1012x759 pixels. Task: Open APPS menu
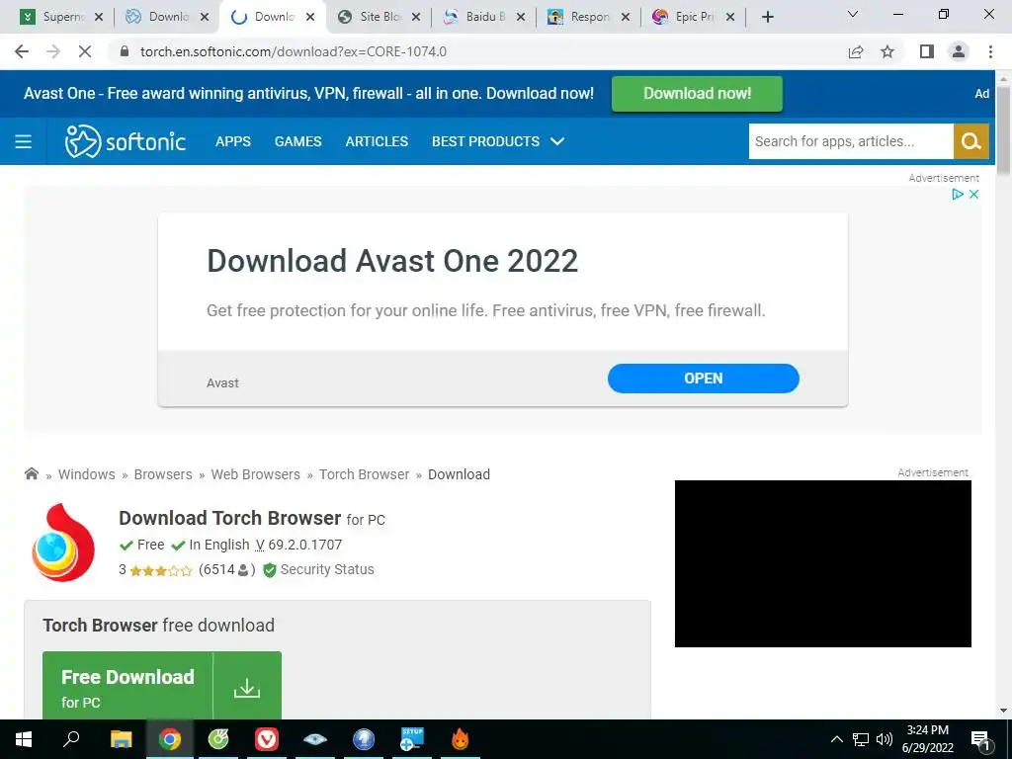[233, 141]
